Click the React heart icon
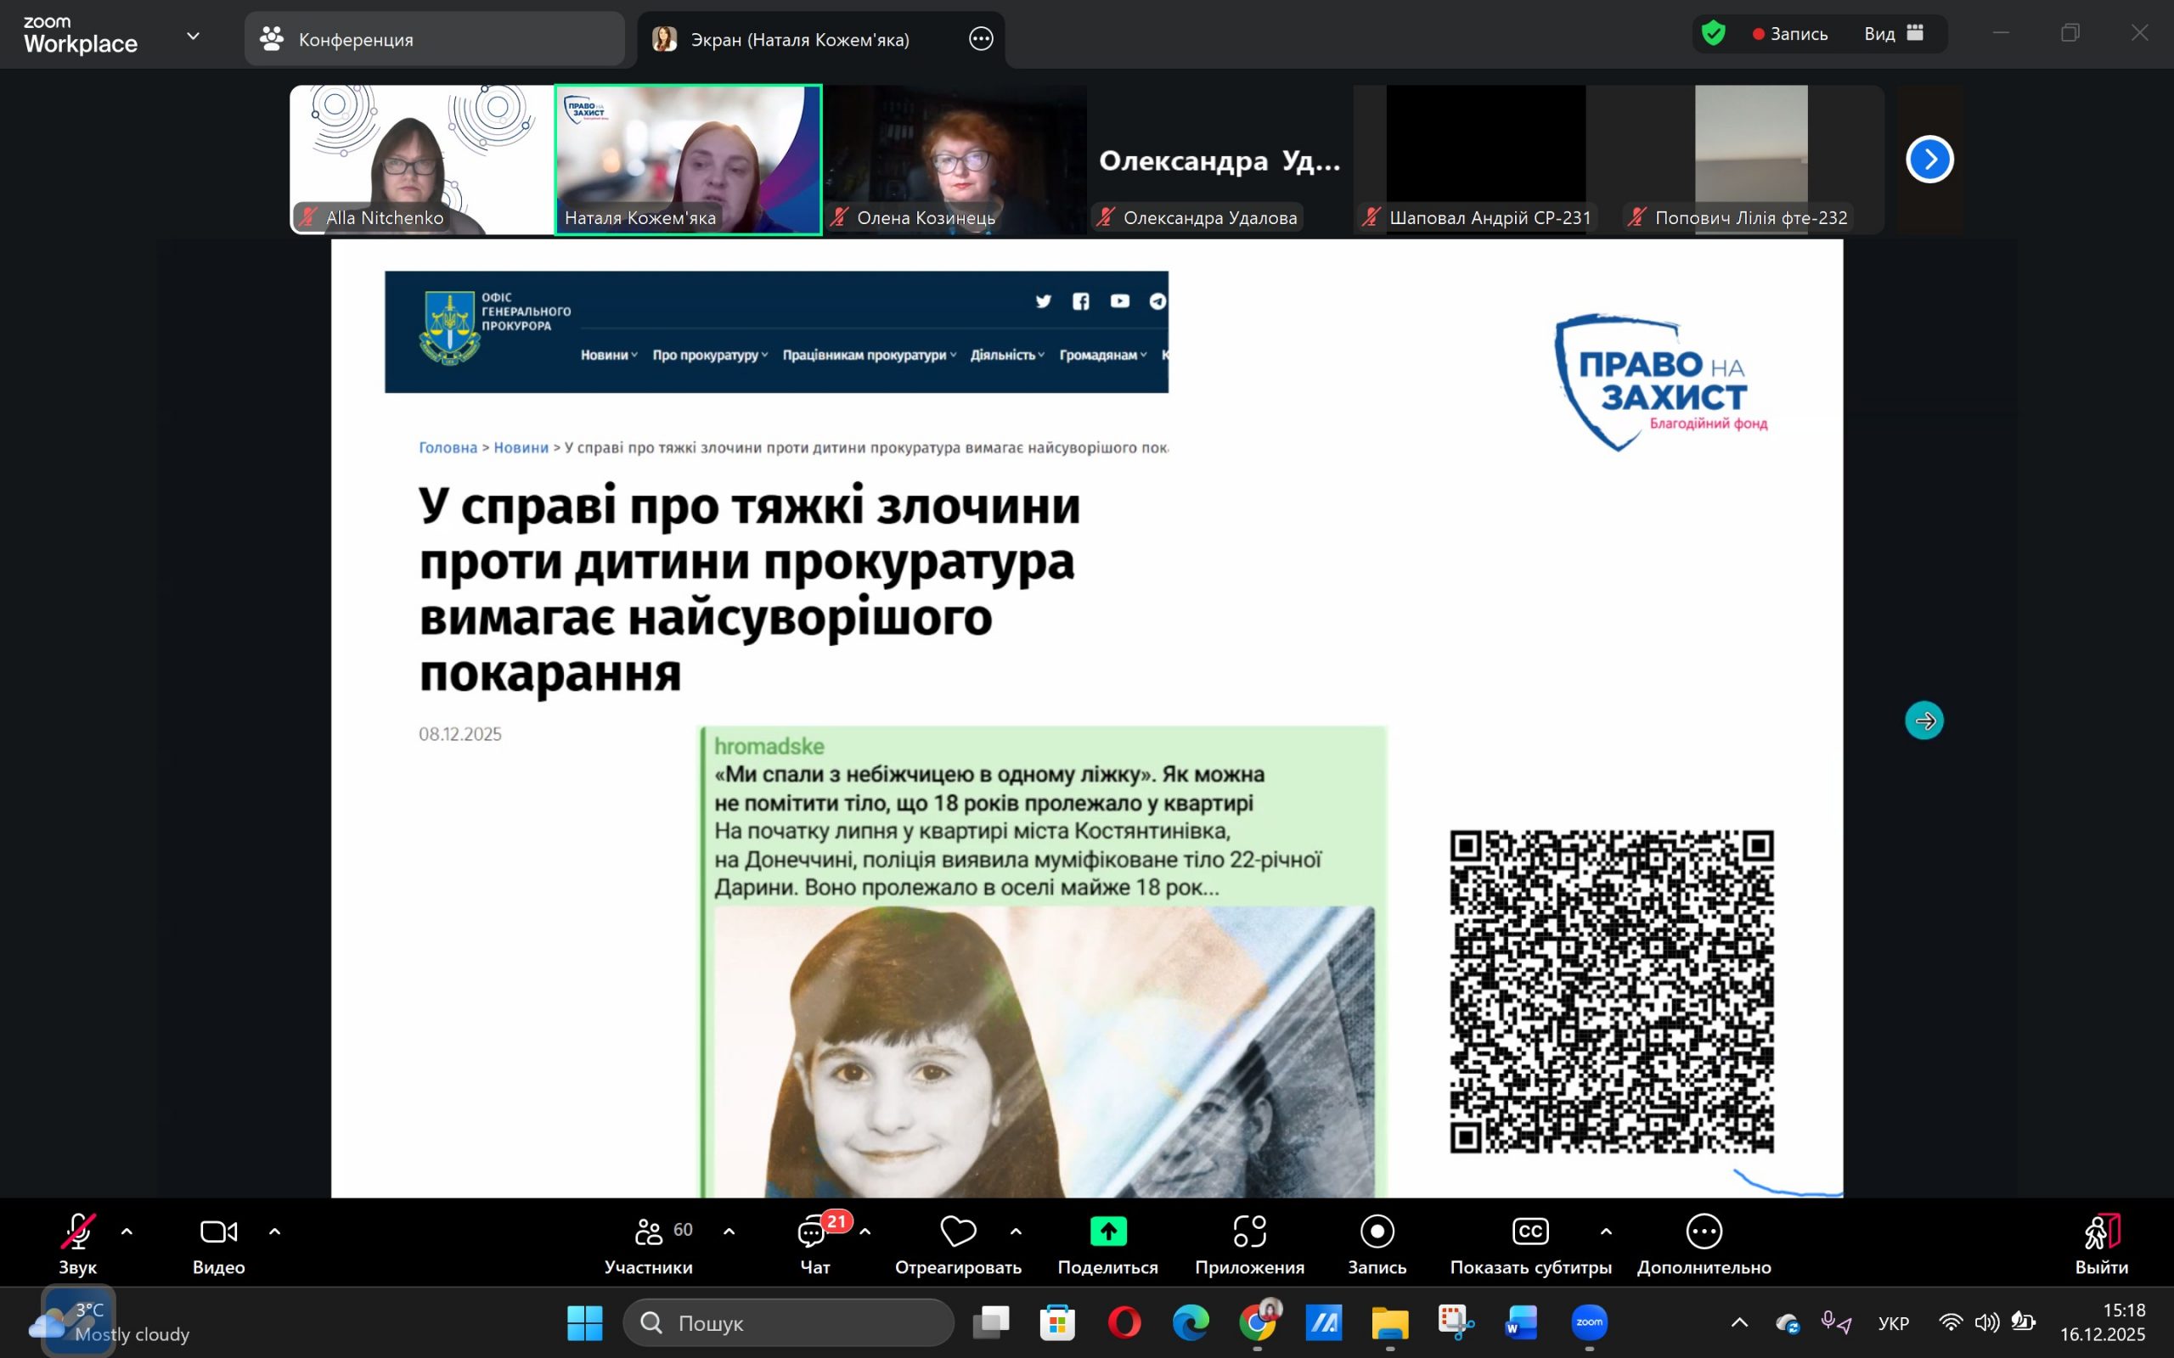This screenshot has height=1358, width=2174. (958, 1232)
